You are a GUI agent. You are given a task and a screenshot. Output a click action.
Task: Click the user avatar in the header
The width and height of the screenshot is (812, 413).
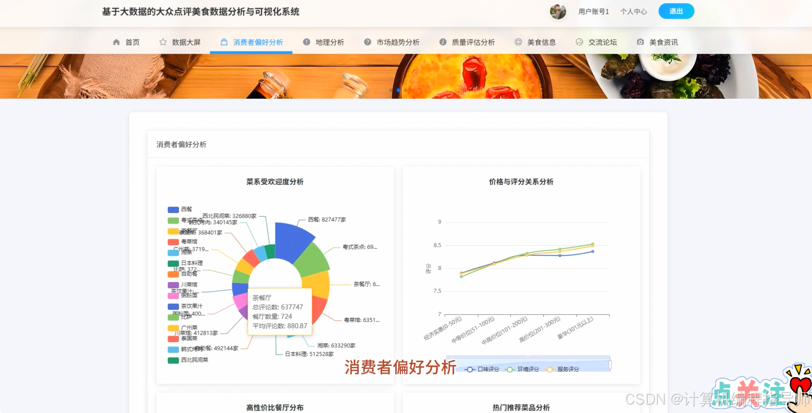[558, 12]
